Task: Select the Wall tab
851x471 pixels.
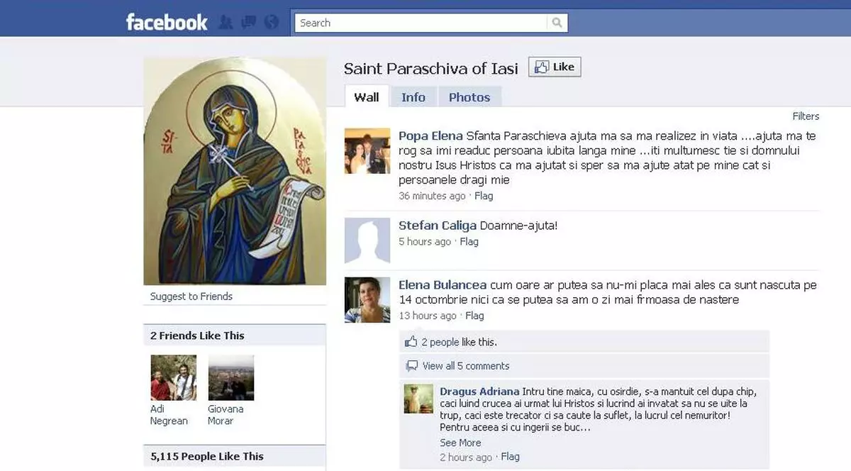Action: click(x=366, y=96)
